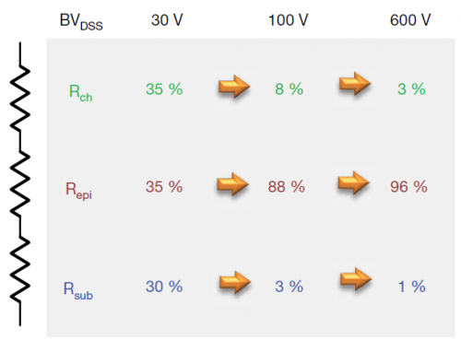
Task: Click the top resistor zigzag symbol
Action: point(20,99)
